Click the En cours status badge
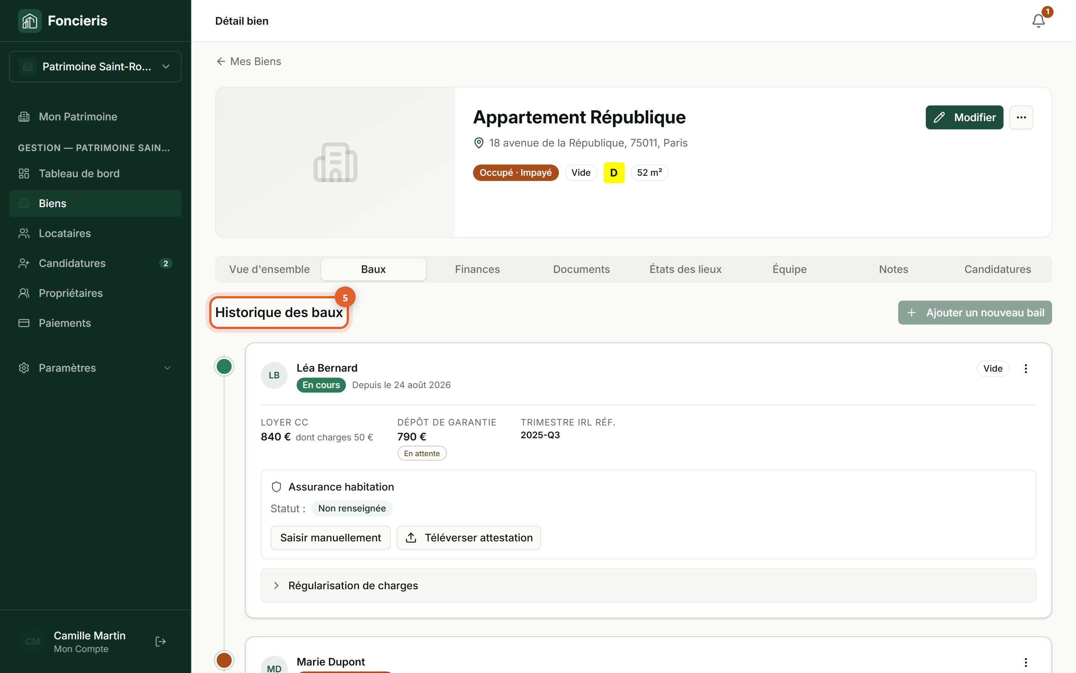This screenshot has height=673, width=1076. pyautogui.click(x=321, y=385)
